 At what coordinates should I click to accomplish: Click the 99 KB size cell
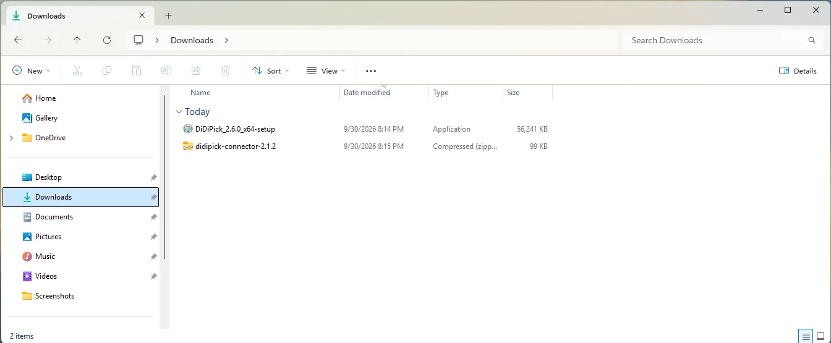tap(539, 146)
